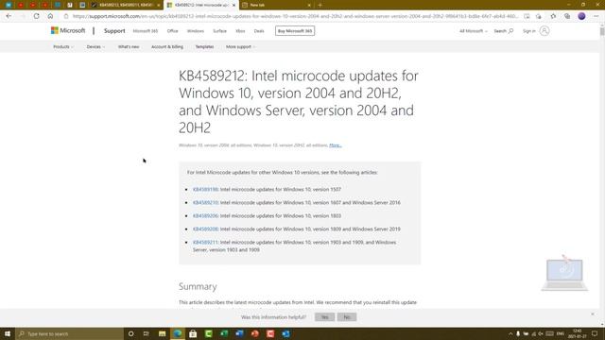This screenshot has width=605, height=340.
Task: Open KB4589206 article link
Action: (x=205, y=216)
